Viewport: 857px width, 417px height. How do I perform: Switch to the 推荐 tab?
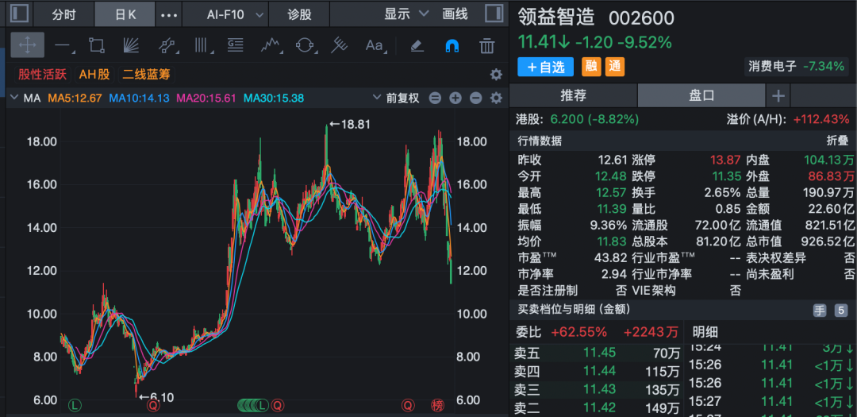point(574,96)
